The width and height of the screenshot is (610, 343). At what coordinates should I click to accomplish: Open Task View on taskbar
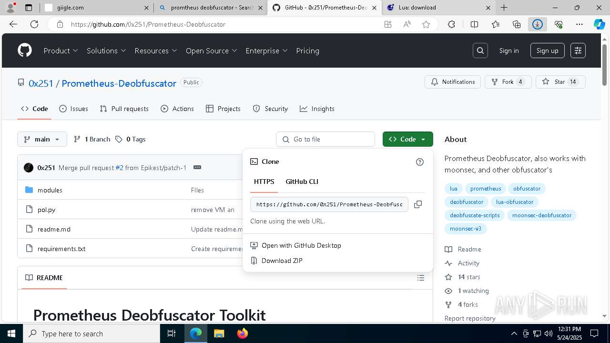[x=172, y=333]
